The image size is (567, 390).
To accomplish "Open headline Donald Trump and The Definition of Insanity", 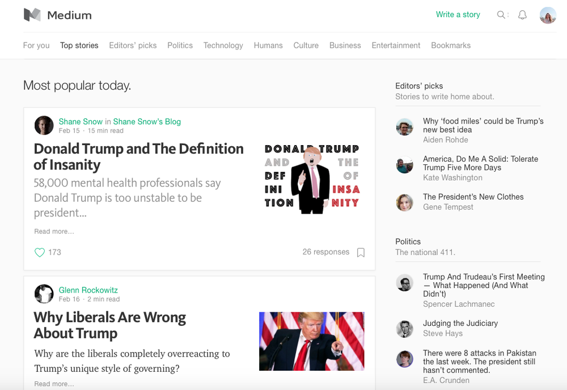I will (138, 156).
